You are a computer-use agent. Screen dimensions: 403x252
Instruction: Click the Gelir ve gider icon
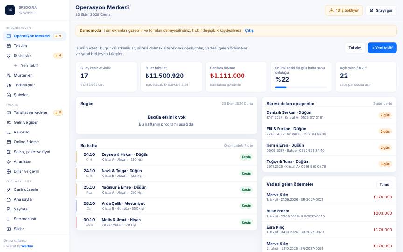click(9, 122)
